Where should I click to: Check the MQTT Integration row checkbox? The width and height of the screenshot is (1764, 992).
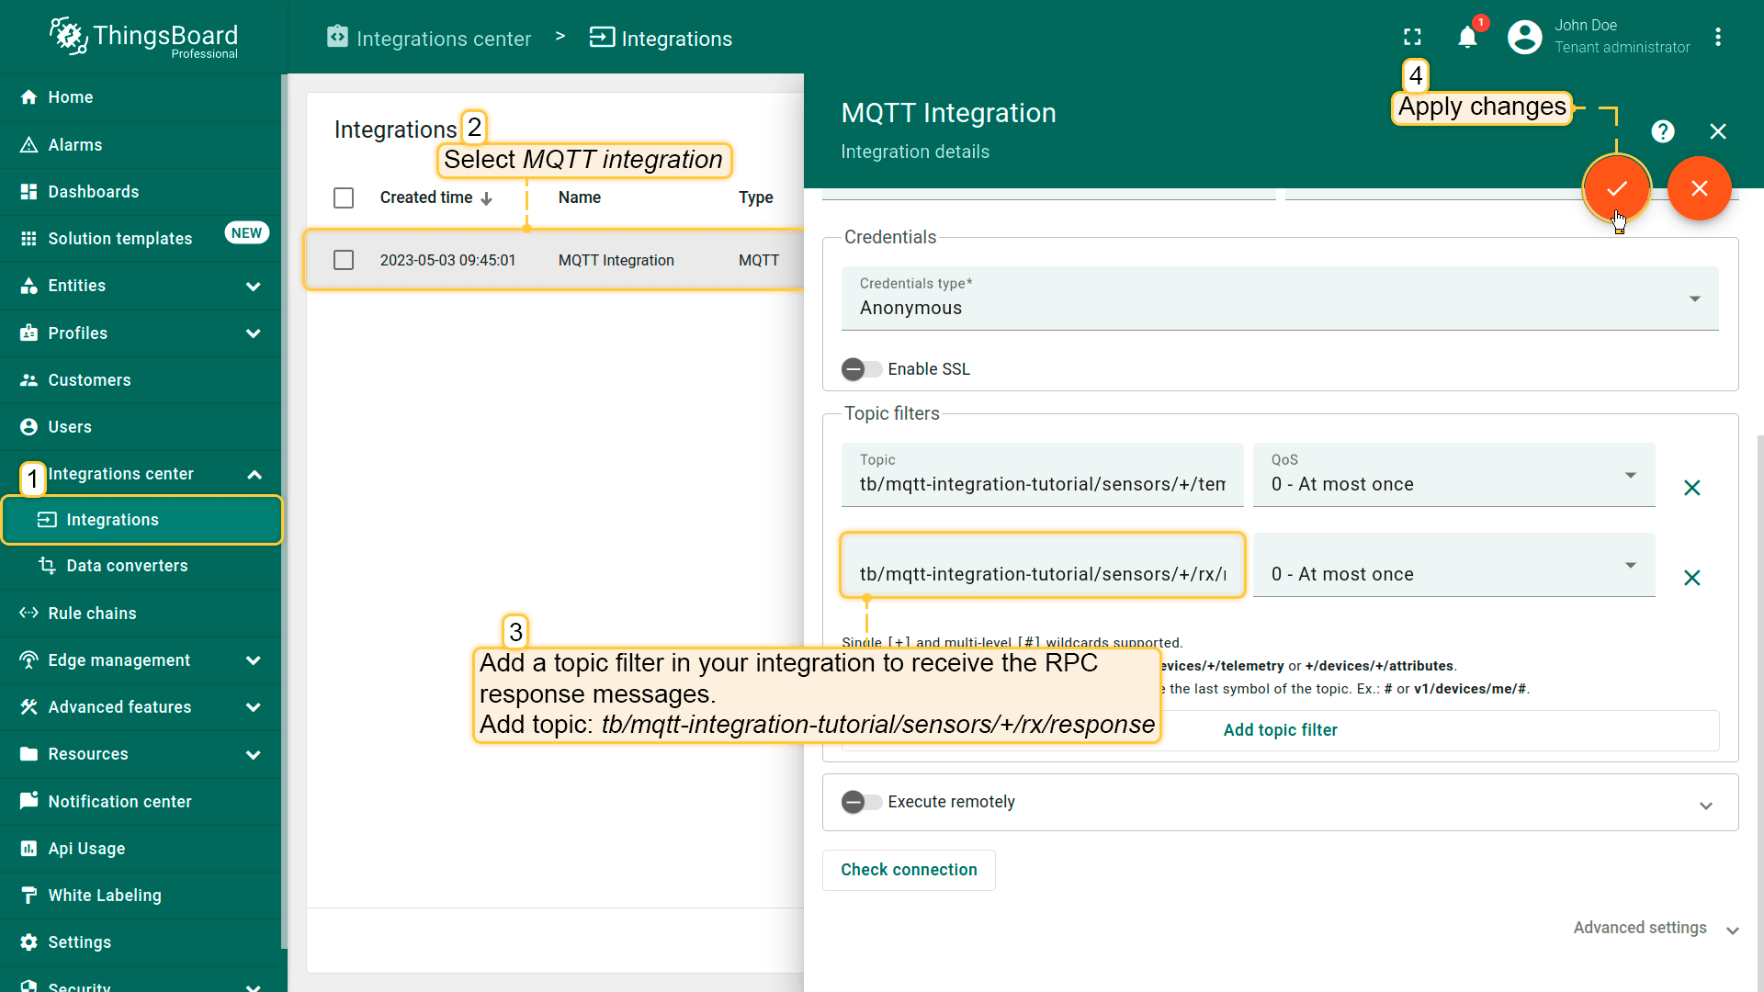[344, 260]
